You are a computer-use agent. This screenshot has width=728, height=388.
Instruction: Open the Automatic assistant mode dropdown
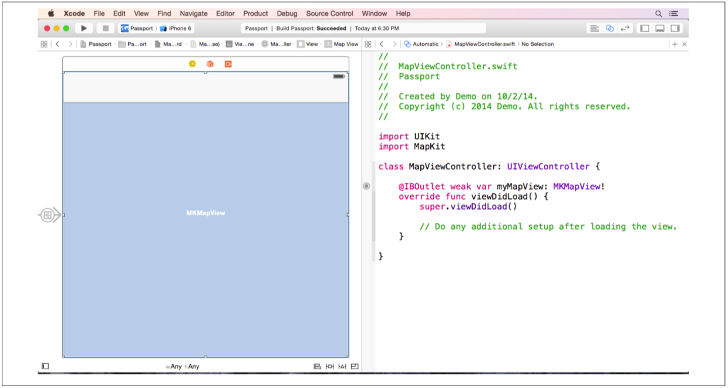click(422, 44)
